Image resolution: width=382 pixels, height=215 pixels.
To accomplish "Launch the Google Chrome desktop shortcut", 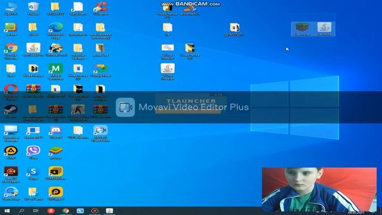I will 11,51.
